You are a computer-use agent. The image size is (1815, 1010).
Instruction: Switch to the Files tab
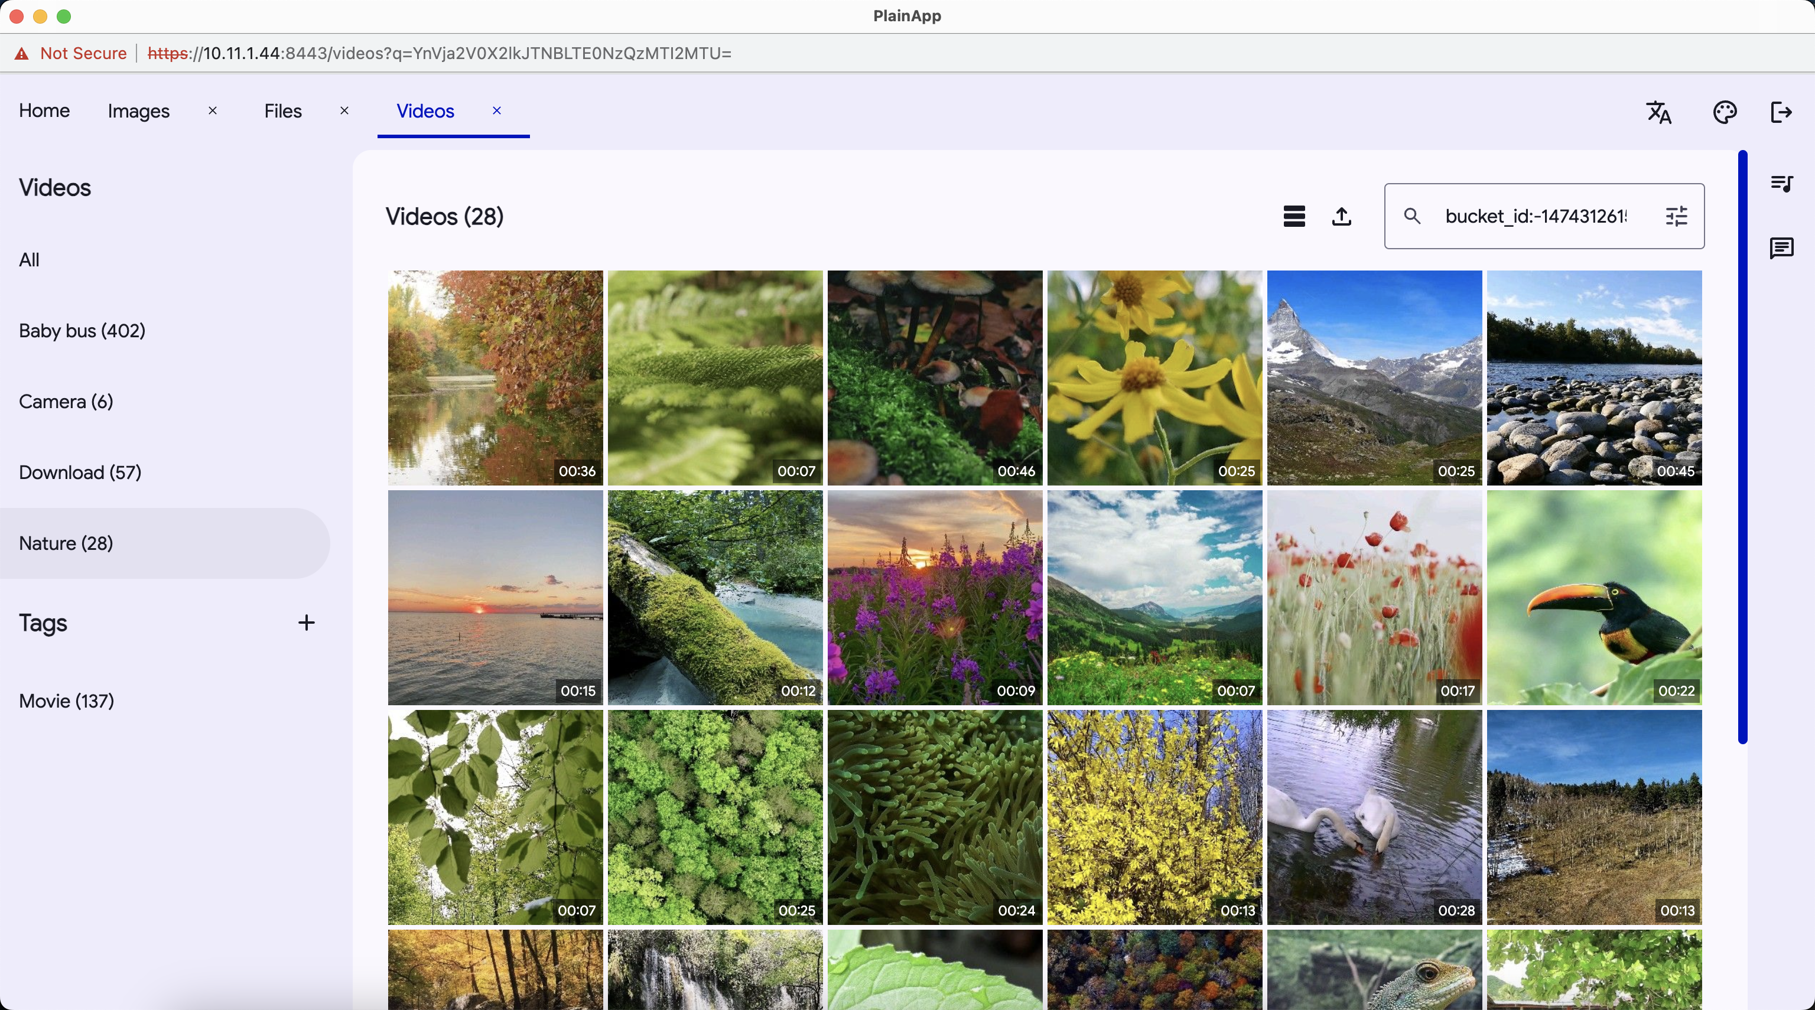tap(282, 110)
